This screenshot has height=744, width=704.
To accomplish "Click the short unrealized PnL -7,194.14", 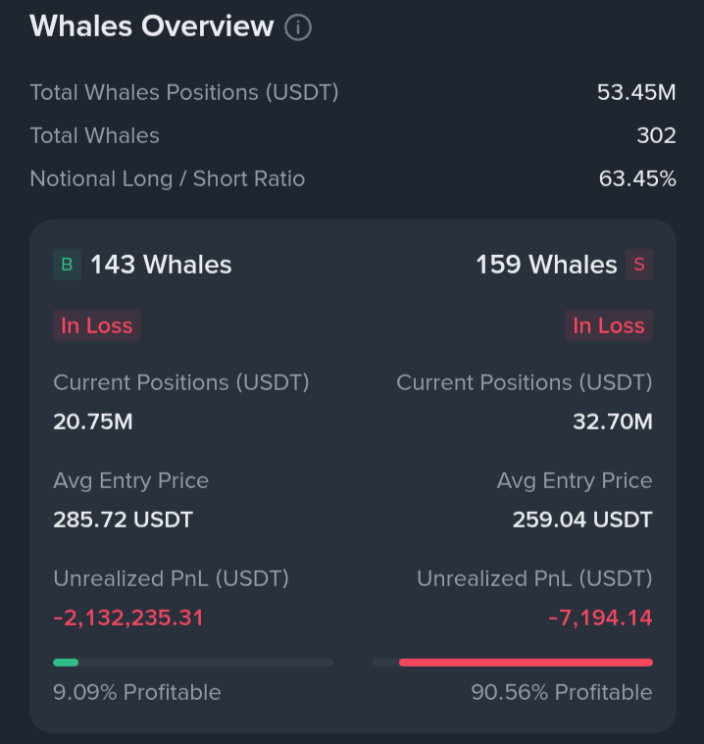I will [600, 618].
